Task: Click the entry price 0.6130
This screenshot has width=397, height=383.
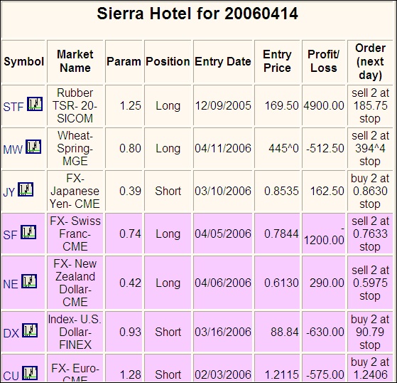Action: [281, 283]
